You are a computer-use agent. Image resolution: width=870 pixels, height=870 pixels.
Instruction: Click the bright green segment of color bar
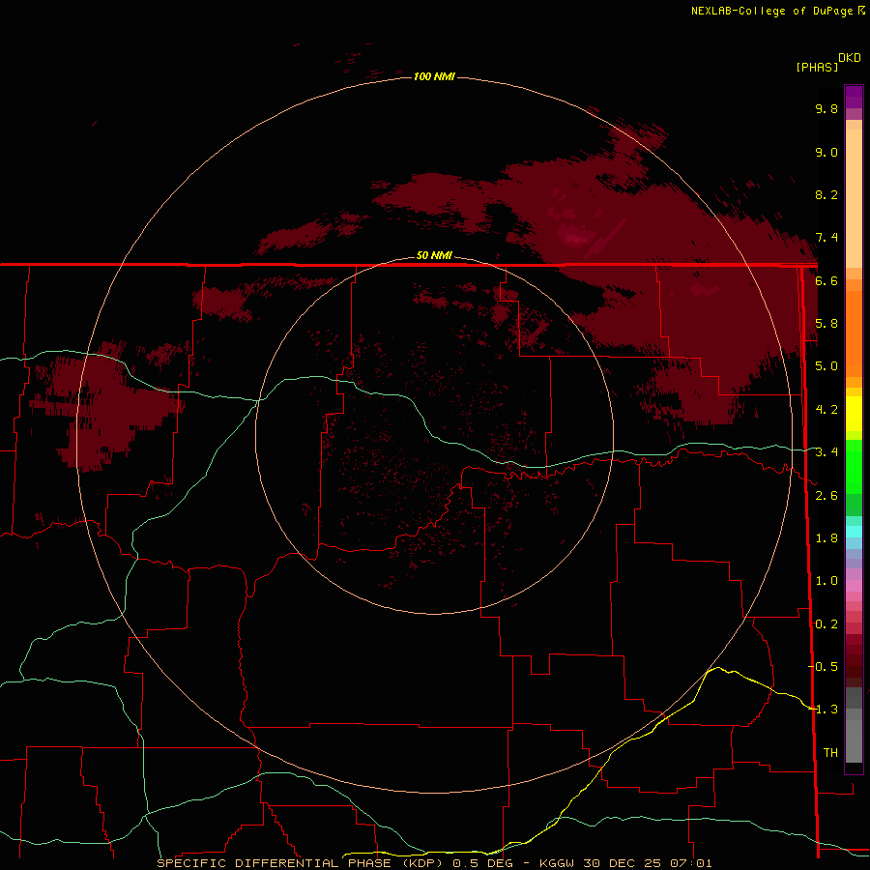pos(854,466)
